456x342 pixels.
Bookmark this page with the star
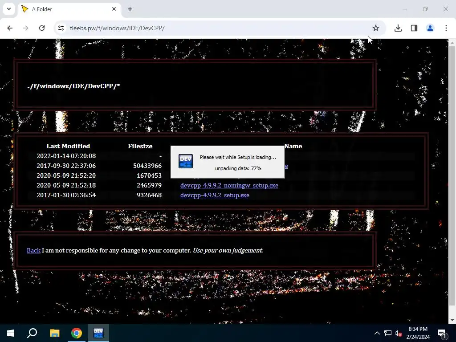pyautogui.click(x=376, y=28)
